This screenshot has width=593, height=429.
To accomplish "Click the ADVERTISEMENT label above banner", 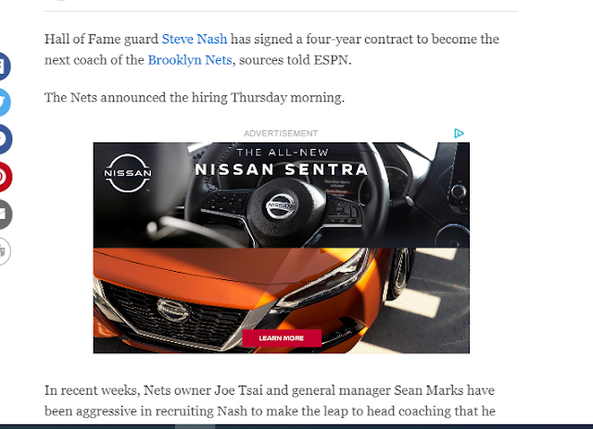I will pos(281,133).
